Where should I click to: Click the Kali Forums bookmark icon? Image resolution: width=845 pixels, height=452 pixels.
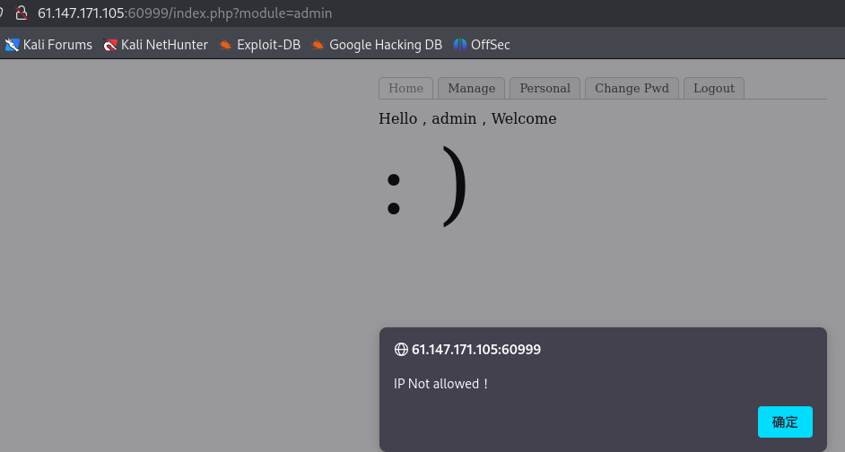click(x=12, y=45)
